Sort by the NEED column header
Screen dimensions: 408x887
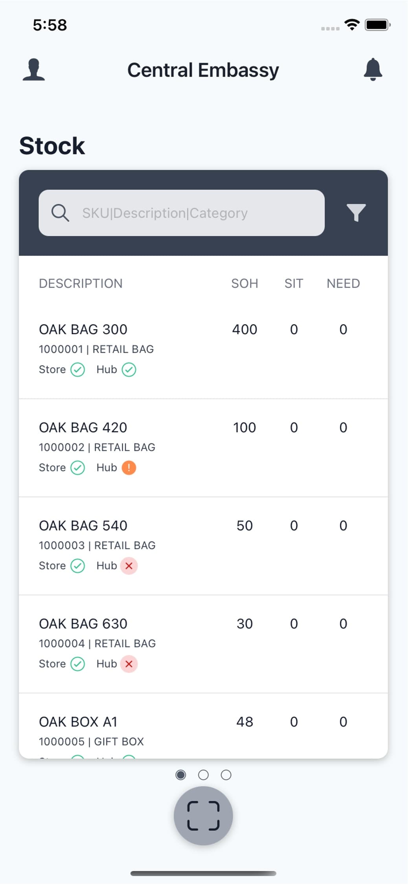click(x=343, y=283)
